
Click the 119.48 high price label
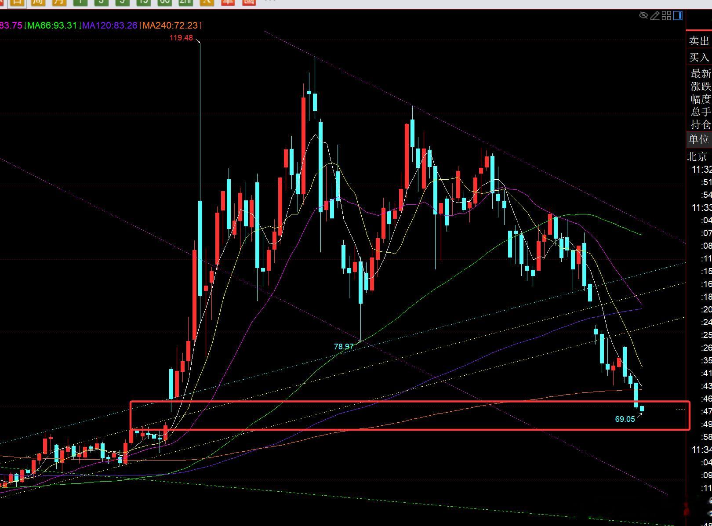pos(181,38)
